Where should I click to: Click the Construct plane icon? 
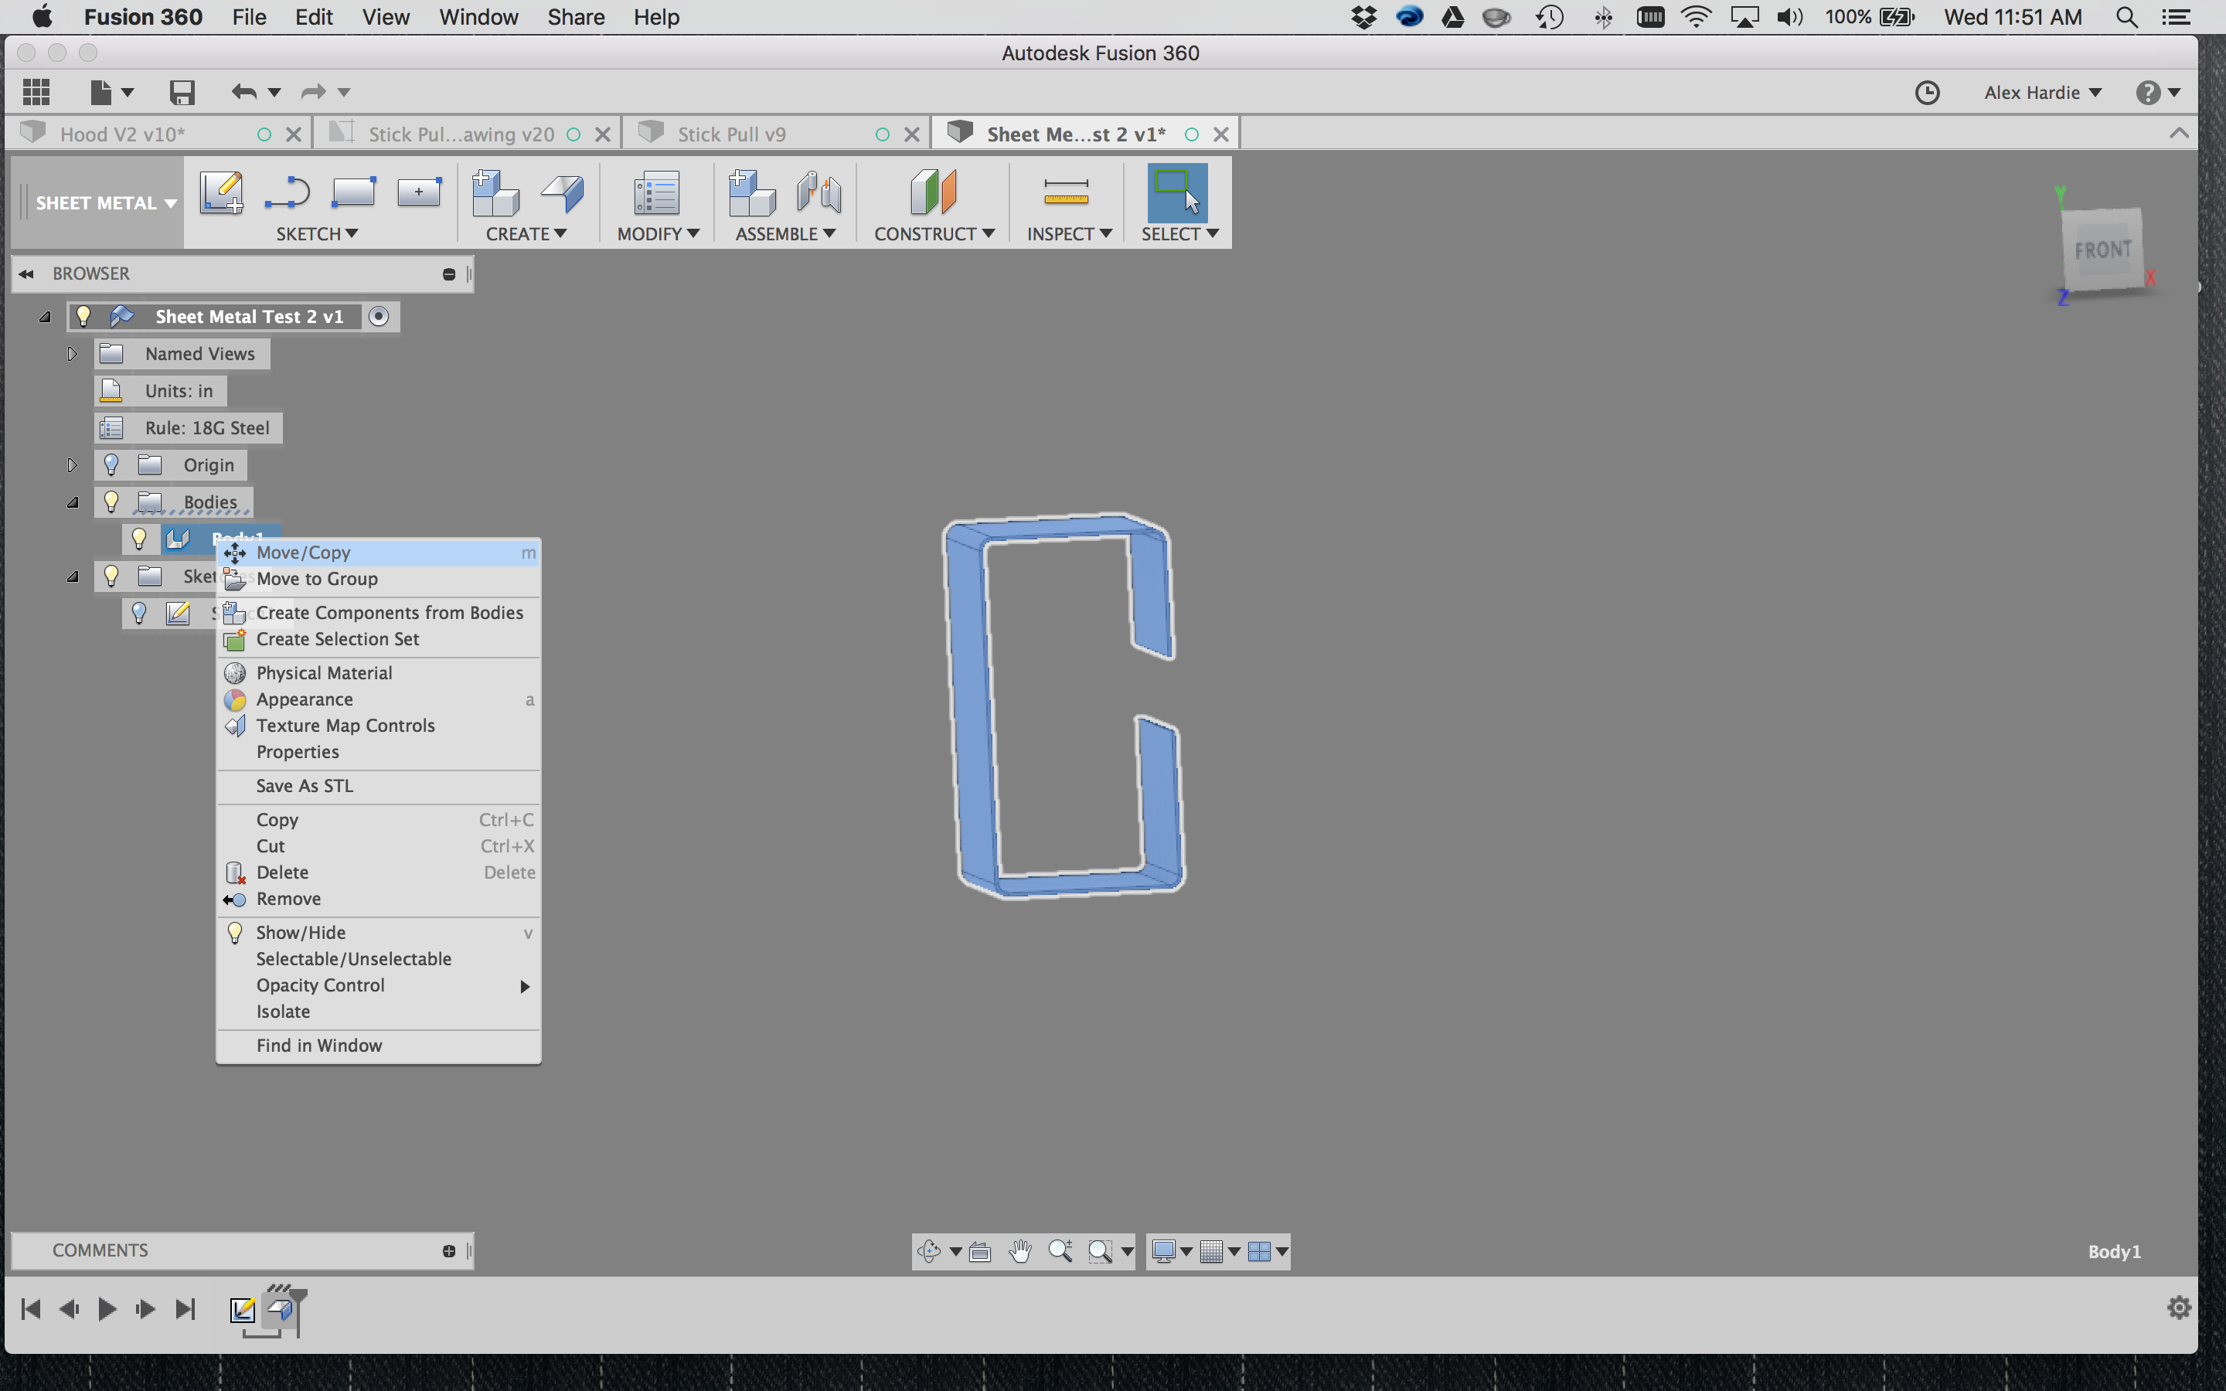tap(934, 192)
